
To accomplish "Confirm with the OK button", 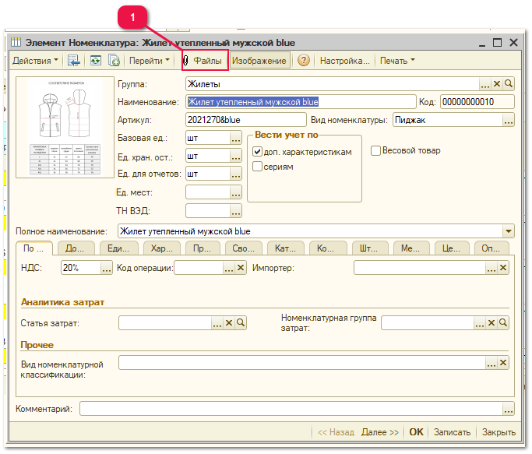I will point(416,432).
